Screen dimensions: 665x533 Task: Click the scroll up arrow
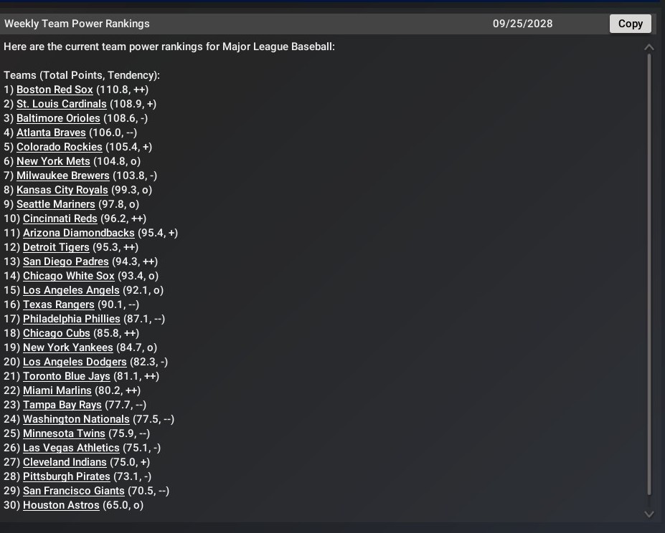pos(649,47)
